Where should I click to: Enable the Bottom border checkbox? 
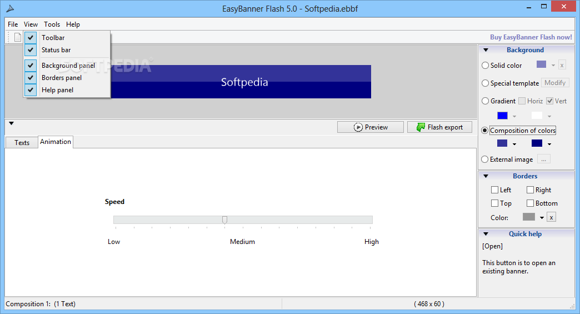(530, 203)
